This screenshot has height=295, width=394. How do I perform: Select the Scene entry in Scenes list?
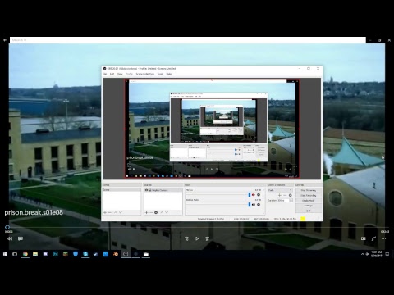(121, 190)
